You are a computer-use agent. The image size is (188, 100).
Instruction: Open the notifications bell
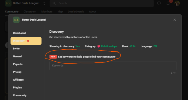click(168, 3)
